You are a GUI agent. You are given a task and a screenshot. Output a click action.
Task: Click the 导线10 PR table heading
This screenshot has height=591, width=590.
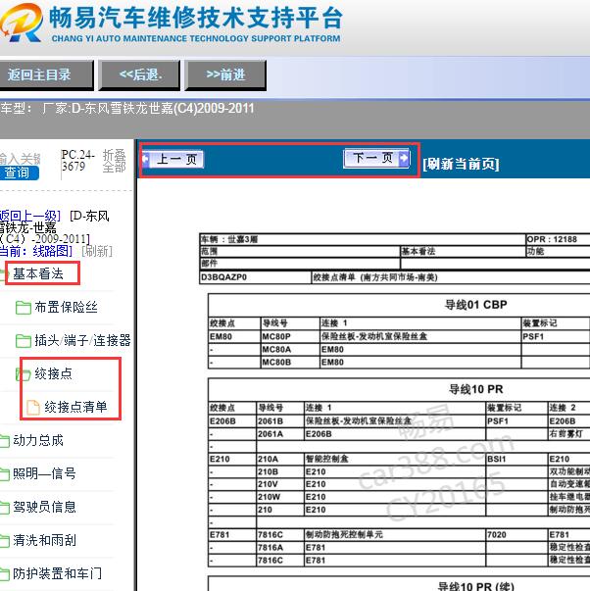click(x=475, y=389)
